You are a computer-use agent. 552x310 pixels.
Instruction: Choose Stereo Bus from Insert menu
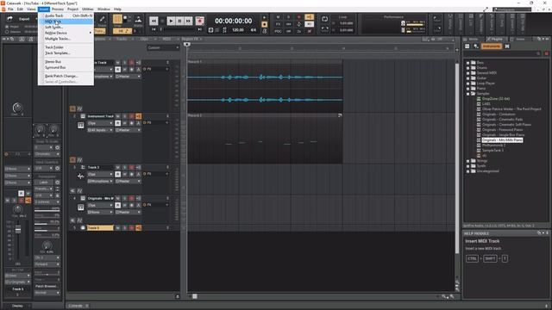click(x=66, y=61)
